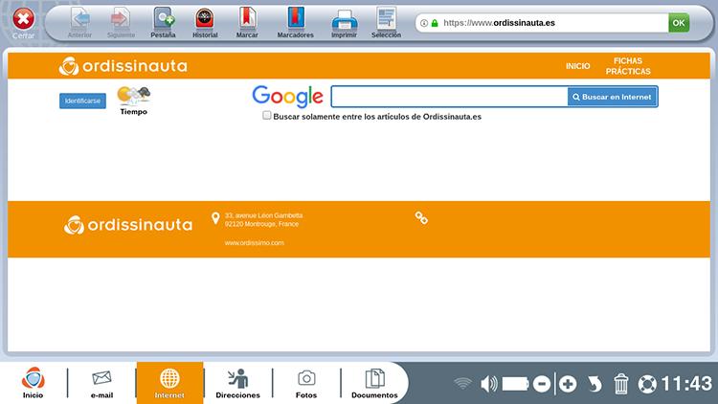Click the battery status icon

pyautogui.click(x=516, y=383)
